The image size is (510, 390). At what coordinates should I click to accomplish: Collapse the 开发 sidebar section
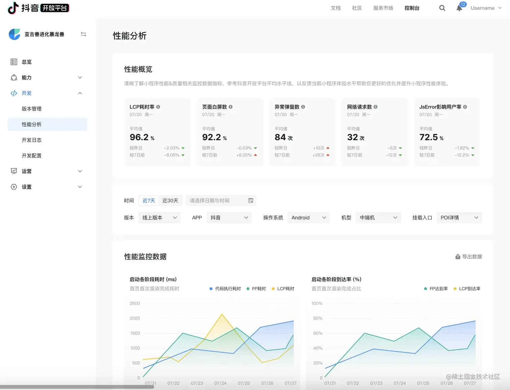click(80, 93)
